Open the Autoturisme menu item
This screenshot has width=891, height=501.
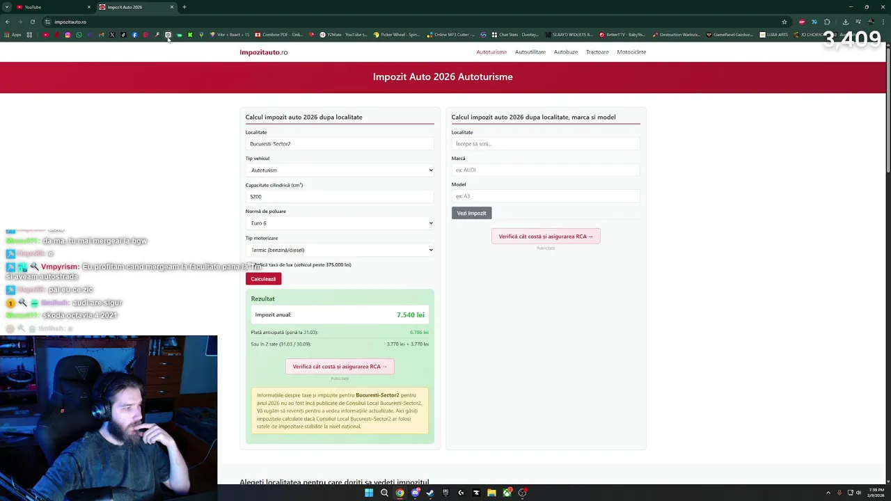491,52
